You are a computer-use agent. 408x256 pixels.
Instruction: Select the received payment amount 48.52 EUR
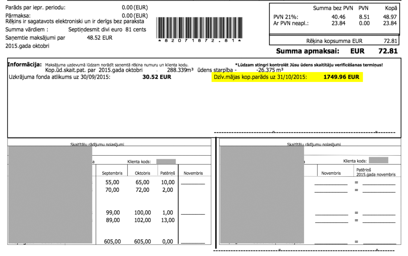pos(99,38)
